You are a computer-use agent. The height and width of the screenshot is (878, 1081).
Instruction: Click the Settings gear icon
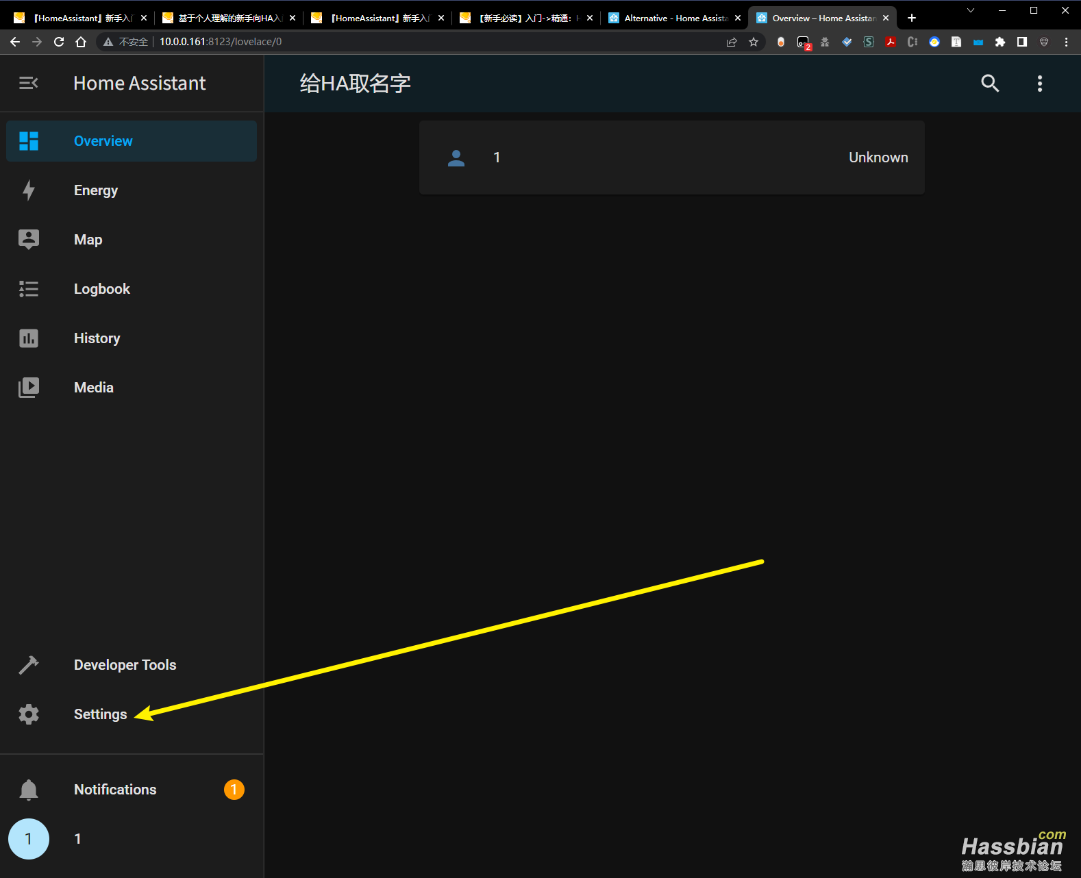coord(29,714)
